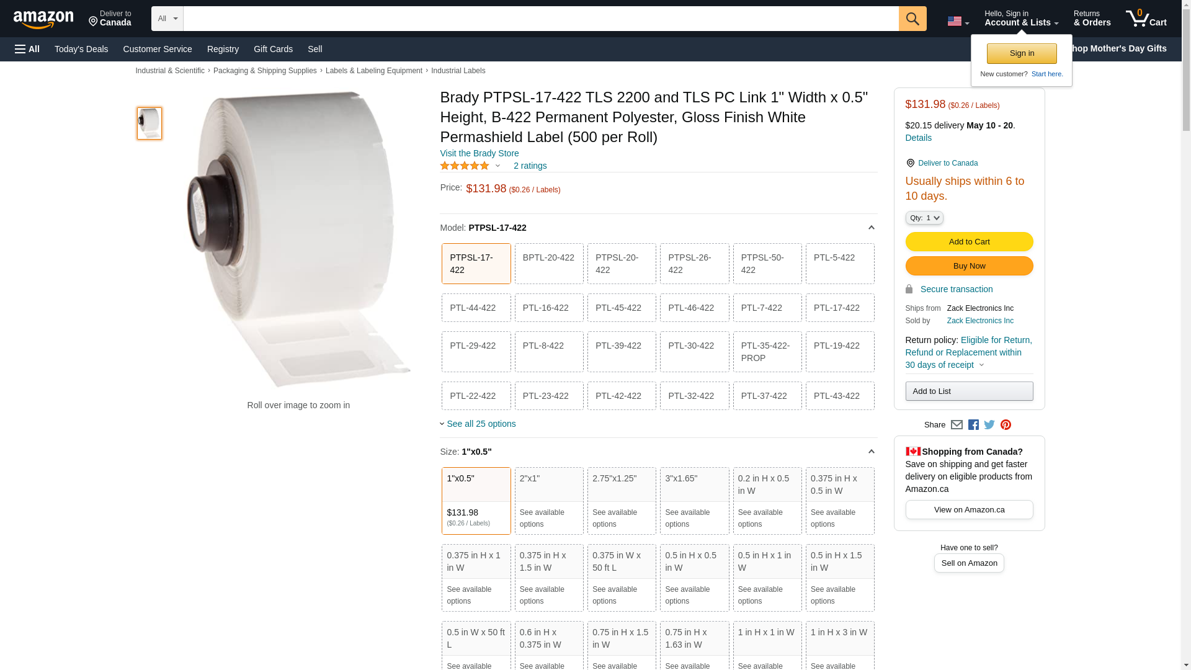The height and width of the screenshot is (670, 1191).
Task: Open the Qty quantity dropdown
Action: point(924,218)
